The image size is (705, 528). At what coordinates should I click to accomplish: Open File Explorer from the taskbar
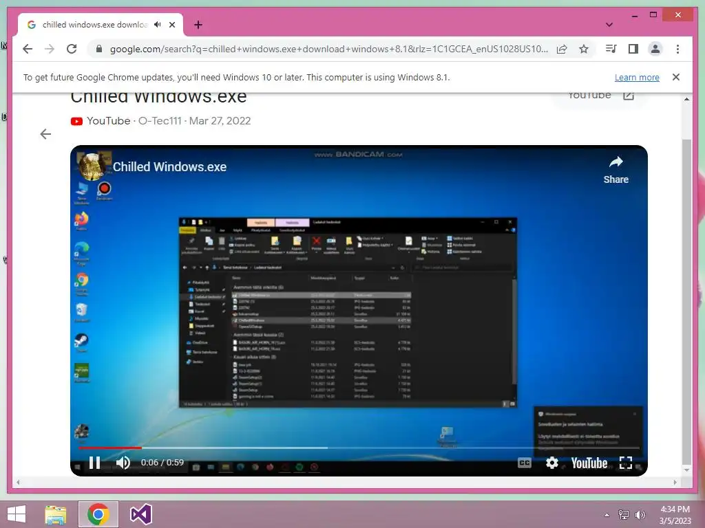point(56,514)
